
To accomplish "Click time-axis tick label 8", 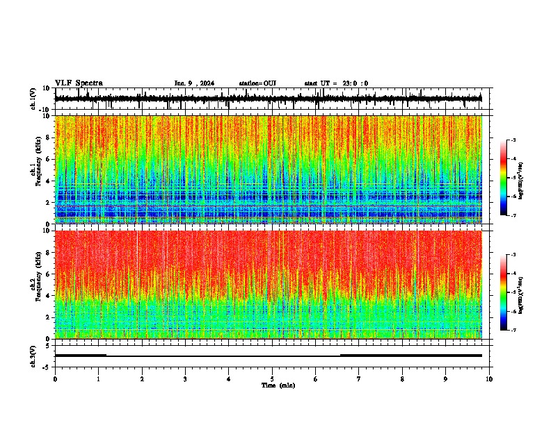I will coord(402,379).
